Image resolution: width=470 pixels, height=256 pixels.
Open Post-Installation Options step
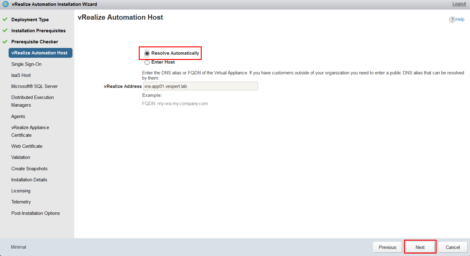tap(36, 213)
